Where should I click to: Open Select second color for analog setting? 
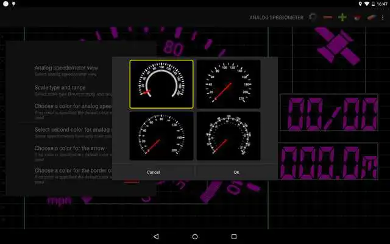click(x=73, y=132)
